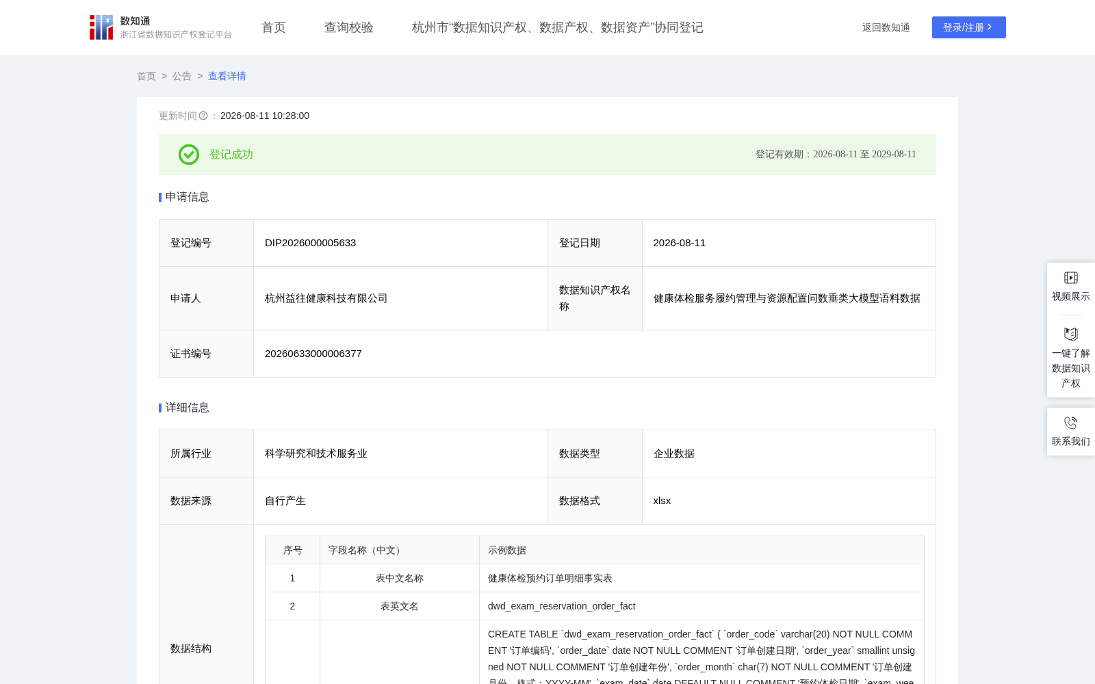This screenshot has height=684, width=1095.
Task: Click the green 登记成功 check icon
Action: point(189,155)
